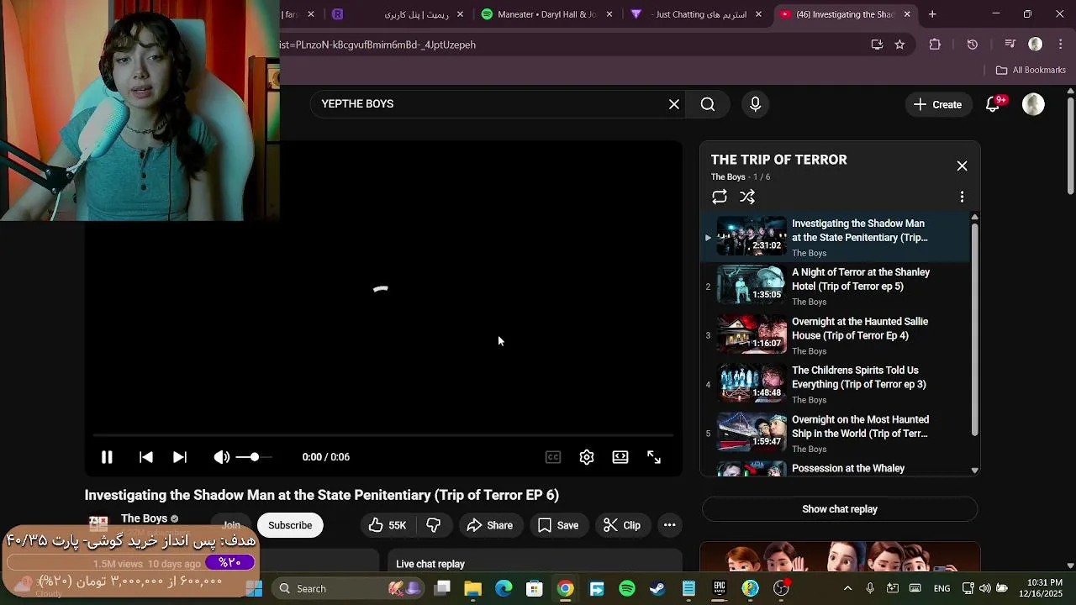Viewport: 1076px width, 605px height.
Task: Play A Night of Terror at Shanley Hotel
Action: coord(835,286)
